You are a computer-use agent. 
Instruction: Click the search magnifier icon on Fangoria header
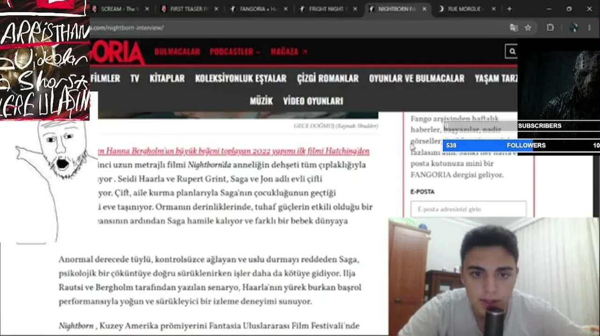point(512,51)
